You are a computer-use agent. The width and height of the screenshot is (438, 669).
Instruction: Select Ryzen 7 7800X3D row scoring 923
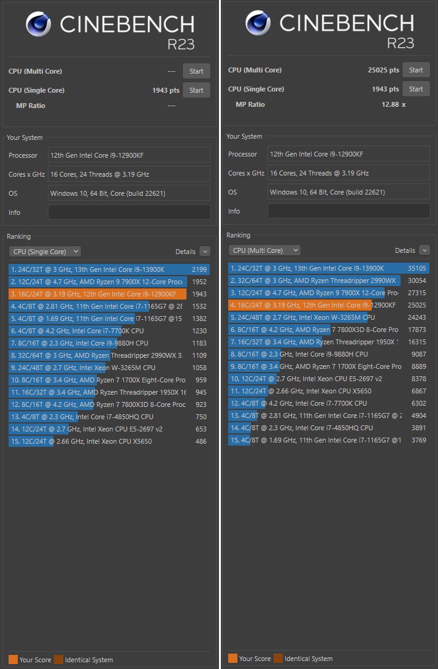click(109, 404)
